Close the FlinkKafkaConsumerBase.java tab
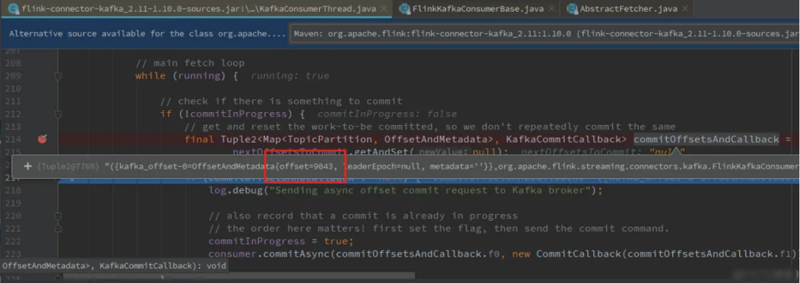Viewport: 800px width, 283px height. [551, 9]
